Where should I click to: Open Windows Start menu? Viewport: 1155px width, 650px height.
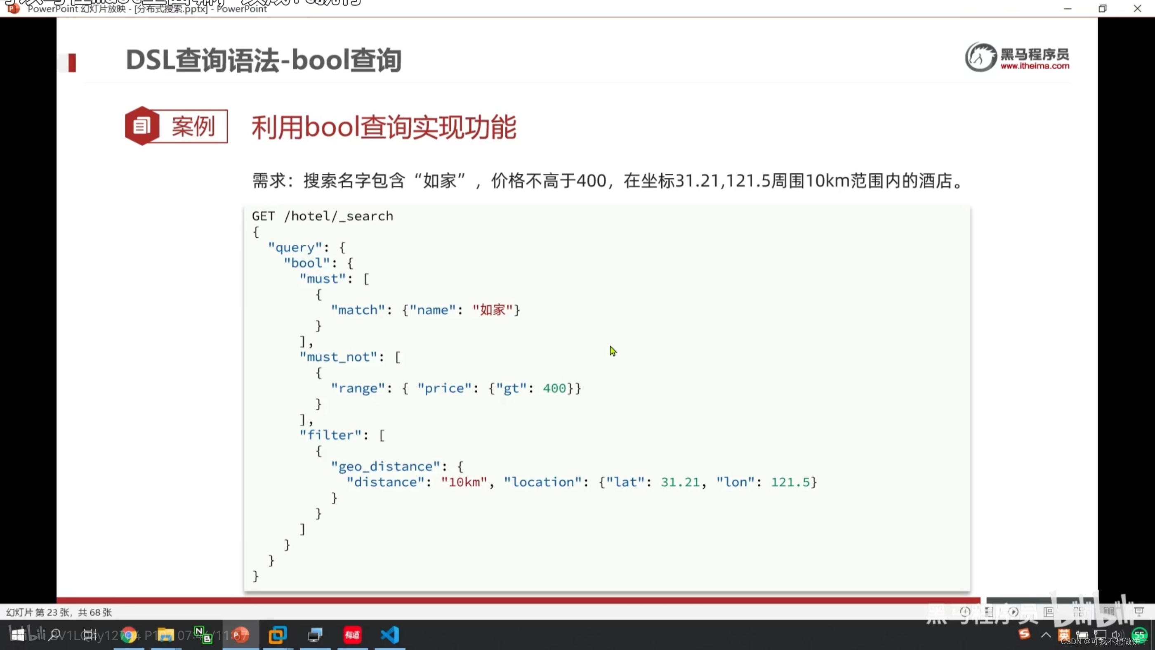pos(19,635)
